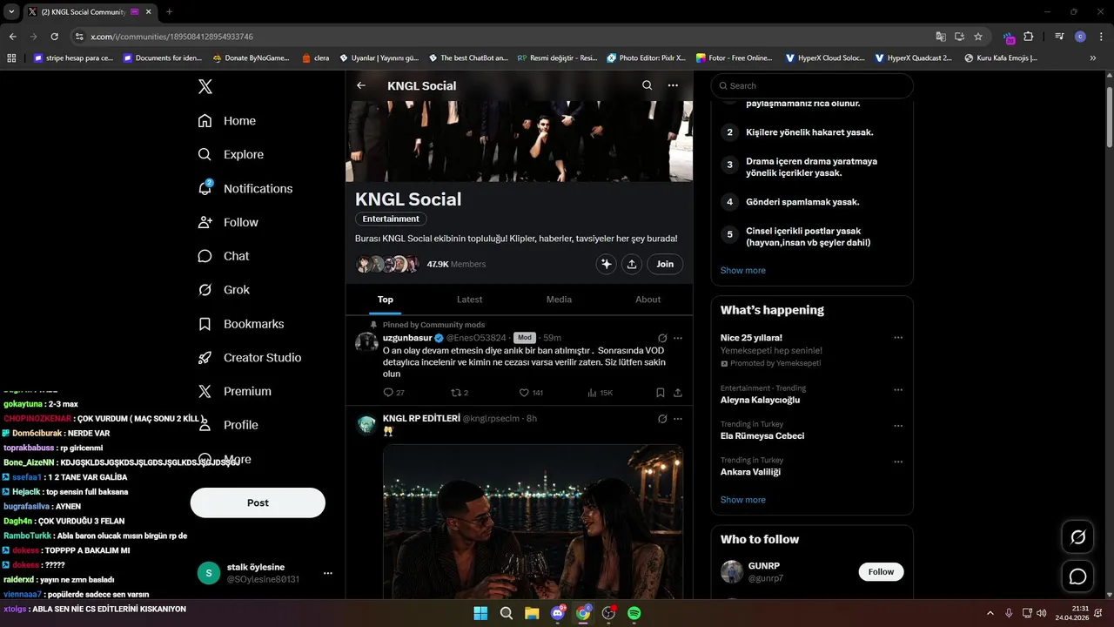
Task: Open Explore from the sidebar
Action: coord(231,154)
